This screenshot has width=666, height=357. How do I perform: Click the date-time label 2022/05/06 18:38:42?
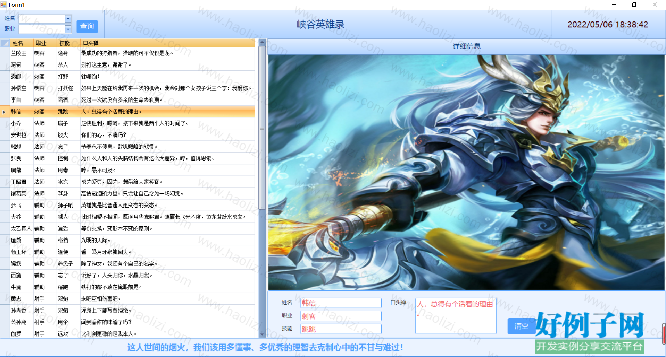pos(608,25)
